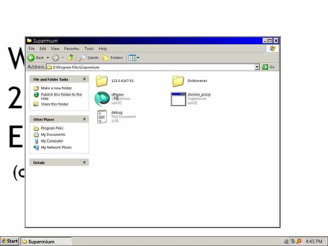Click the Program Files folder icon
328x246 pixels.
[x=36, y=128]
